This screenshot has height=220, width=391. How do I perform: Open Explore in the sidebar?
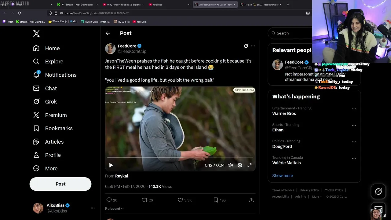[x=48, y=61]
